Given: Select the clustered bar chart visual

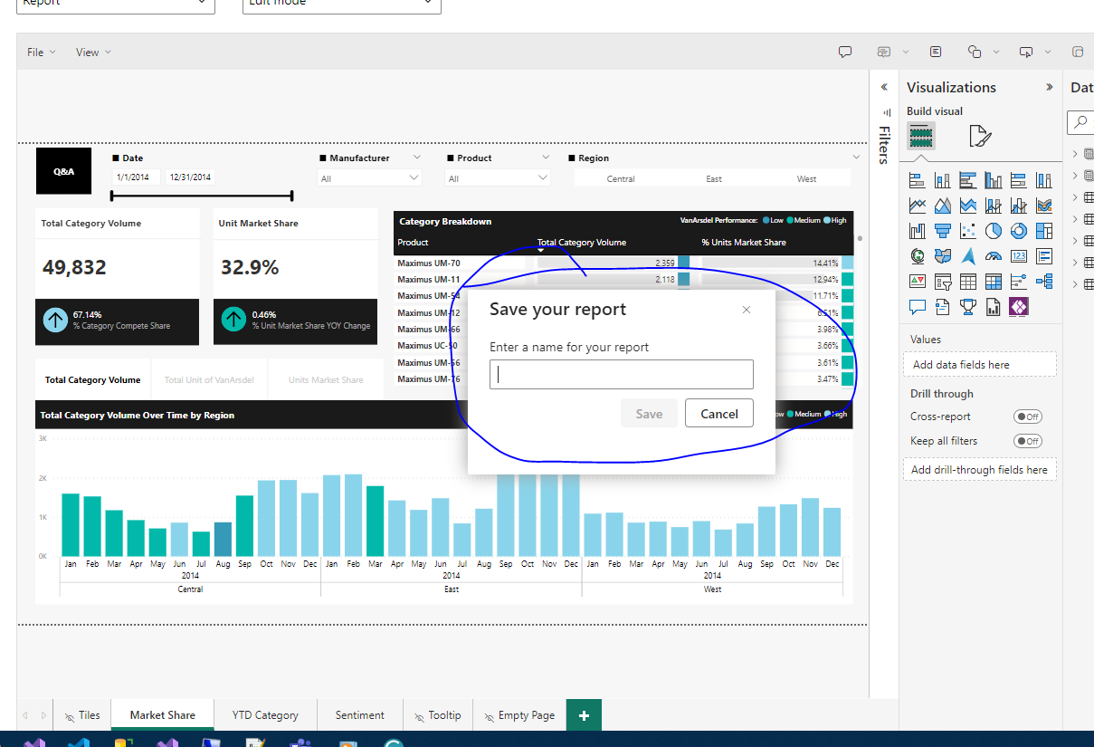Looking at the screenshot, I should [967, 180].
